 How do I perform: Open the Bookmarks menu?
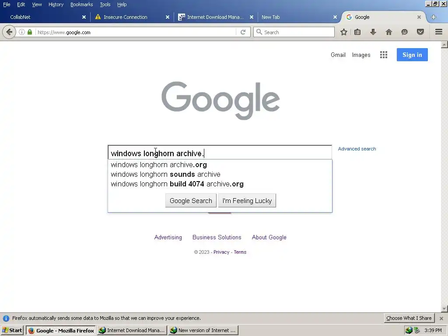pyautogui.click(x=82, y=4)
